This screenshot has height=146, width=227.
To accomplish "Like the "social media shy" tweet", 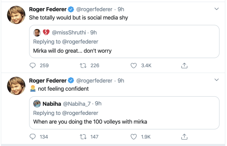I will point(133,65).
